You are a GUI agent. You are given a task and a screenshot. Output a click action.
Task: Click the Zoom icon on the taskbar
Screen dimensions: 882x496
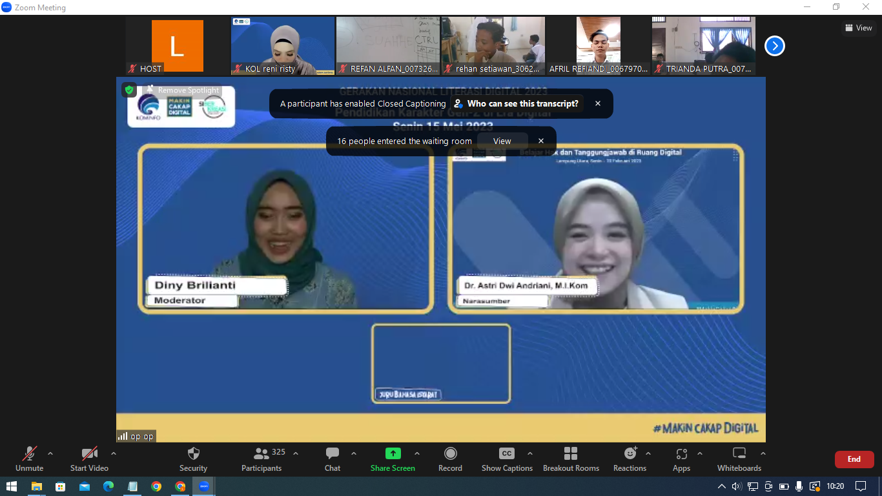coord(204,486)
